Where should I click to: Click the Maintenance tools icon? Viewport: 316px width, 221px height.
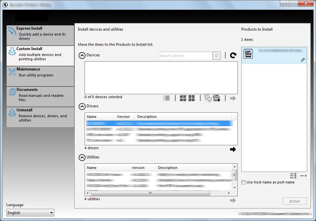pyautogui.click(x=12, y=72)
